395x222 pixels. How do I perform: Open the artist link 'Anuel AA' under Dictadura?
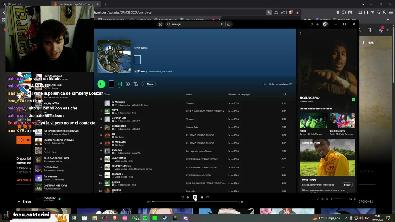pyautogui.click(x=136, y=153)
